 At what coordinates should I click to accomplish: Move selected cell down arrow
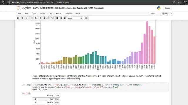(45, 18)
